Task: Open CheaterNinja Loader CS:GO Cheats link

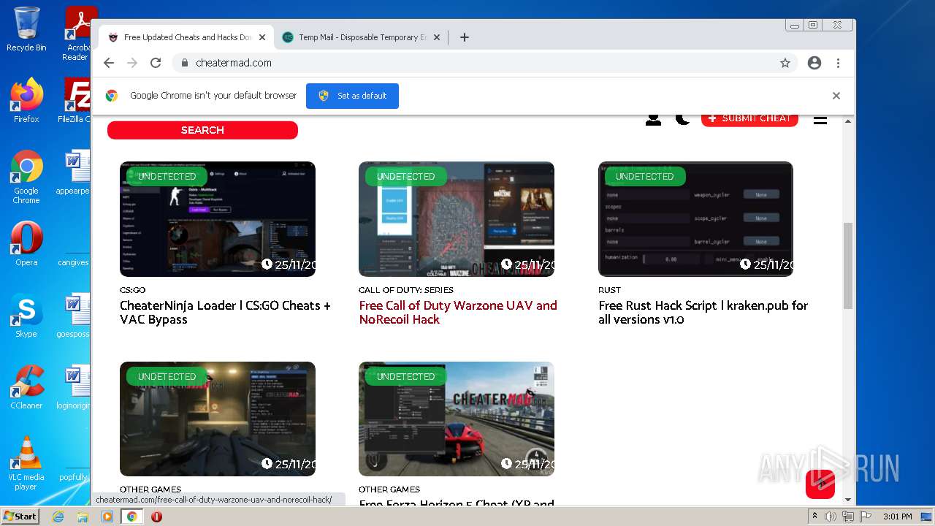Action: 225,313
